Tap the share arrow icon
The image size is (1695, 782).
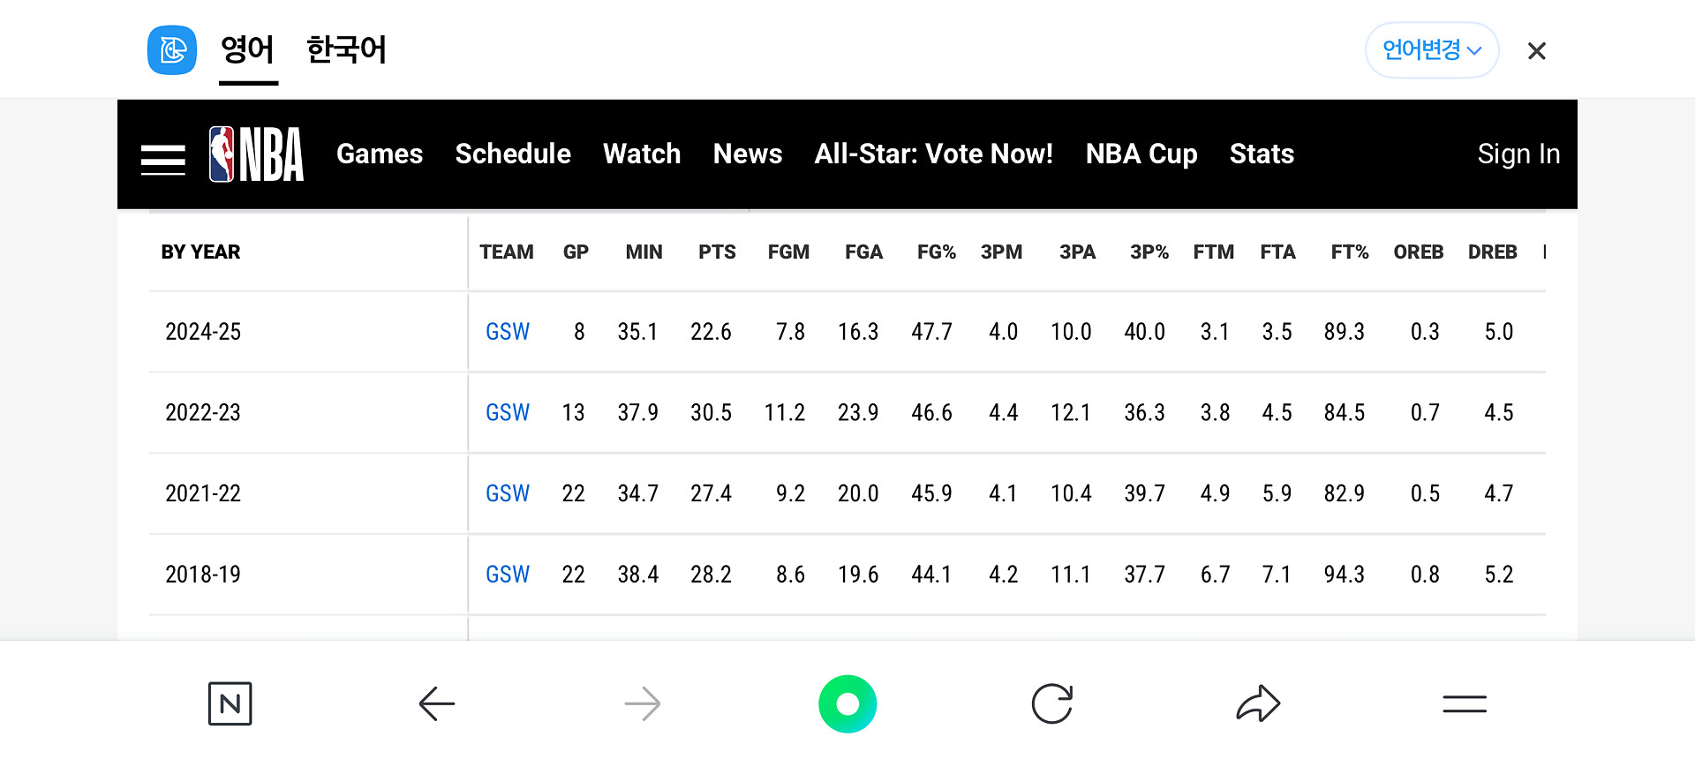tap(1258, 703)
